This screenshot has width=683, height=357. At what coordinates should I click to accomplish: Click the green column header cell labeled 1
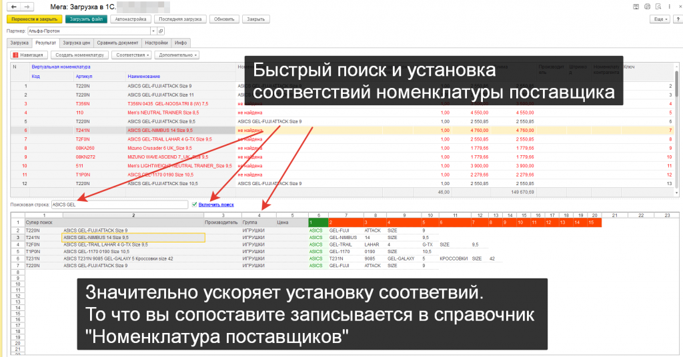coord(318,222)
